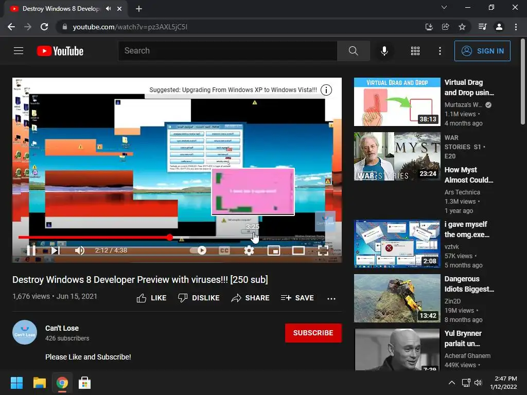The height and width of the screenshot is (395, 527).
Task: Open suggested Upgrading Windows XP card
Action: coord(233,89)
